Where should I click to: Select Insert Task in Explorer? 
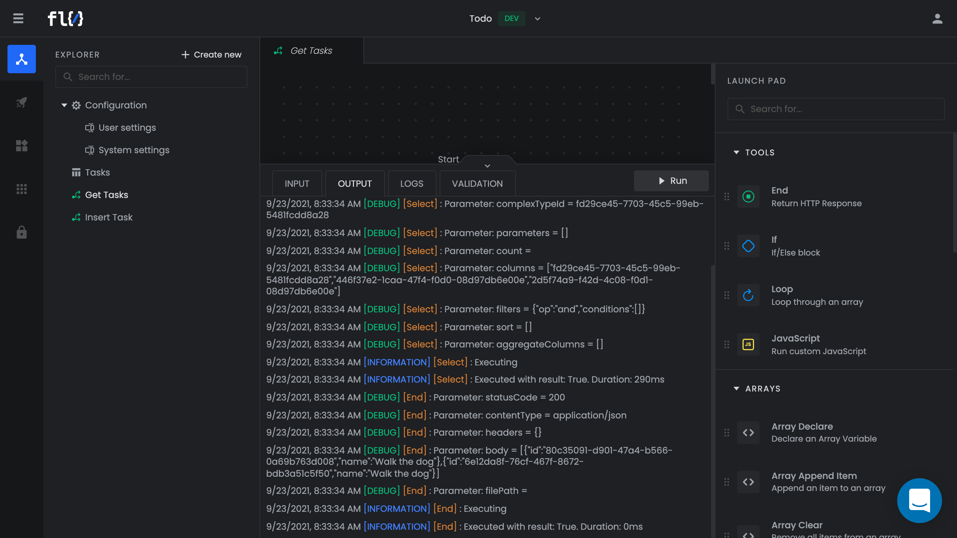[102, 217]
